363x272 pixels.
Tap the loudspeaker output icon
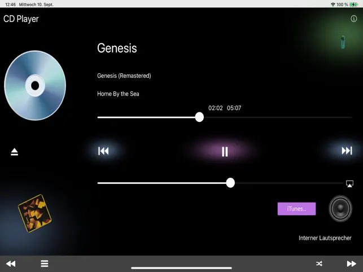[340, 209]
